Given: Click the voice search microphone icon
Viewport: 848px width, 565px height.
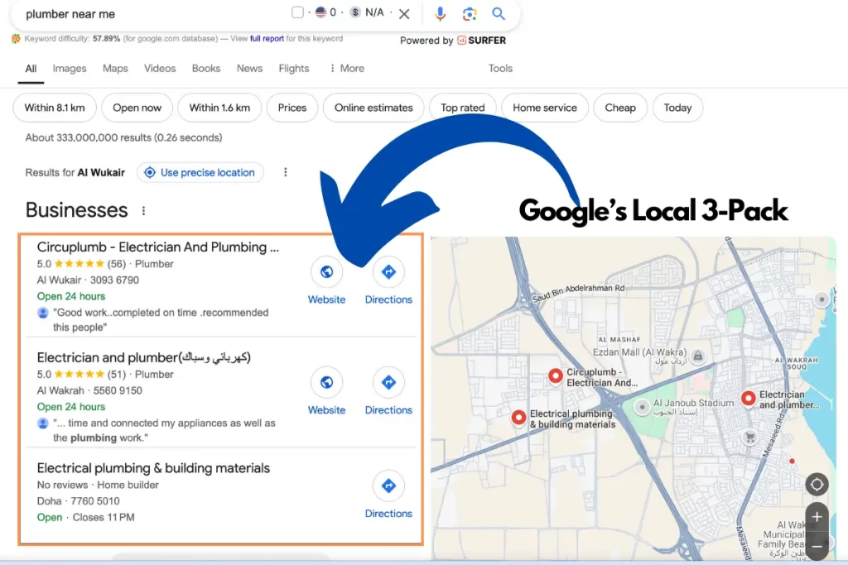Looking at the screenshot, I should tap(441, 14).
